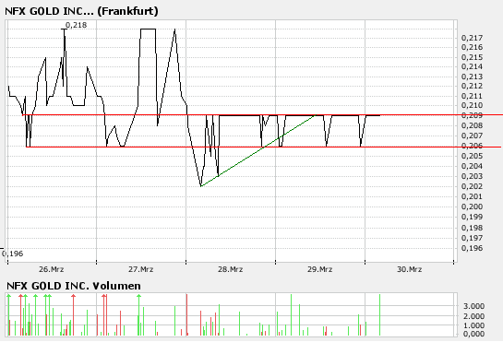Screen dimensions: 503x354
Task: Click the 'NFX GOLD INC. Volumen' heading
Action: 74,286
